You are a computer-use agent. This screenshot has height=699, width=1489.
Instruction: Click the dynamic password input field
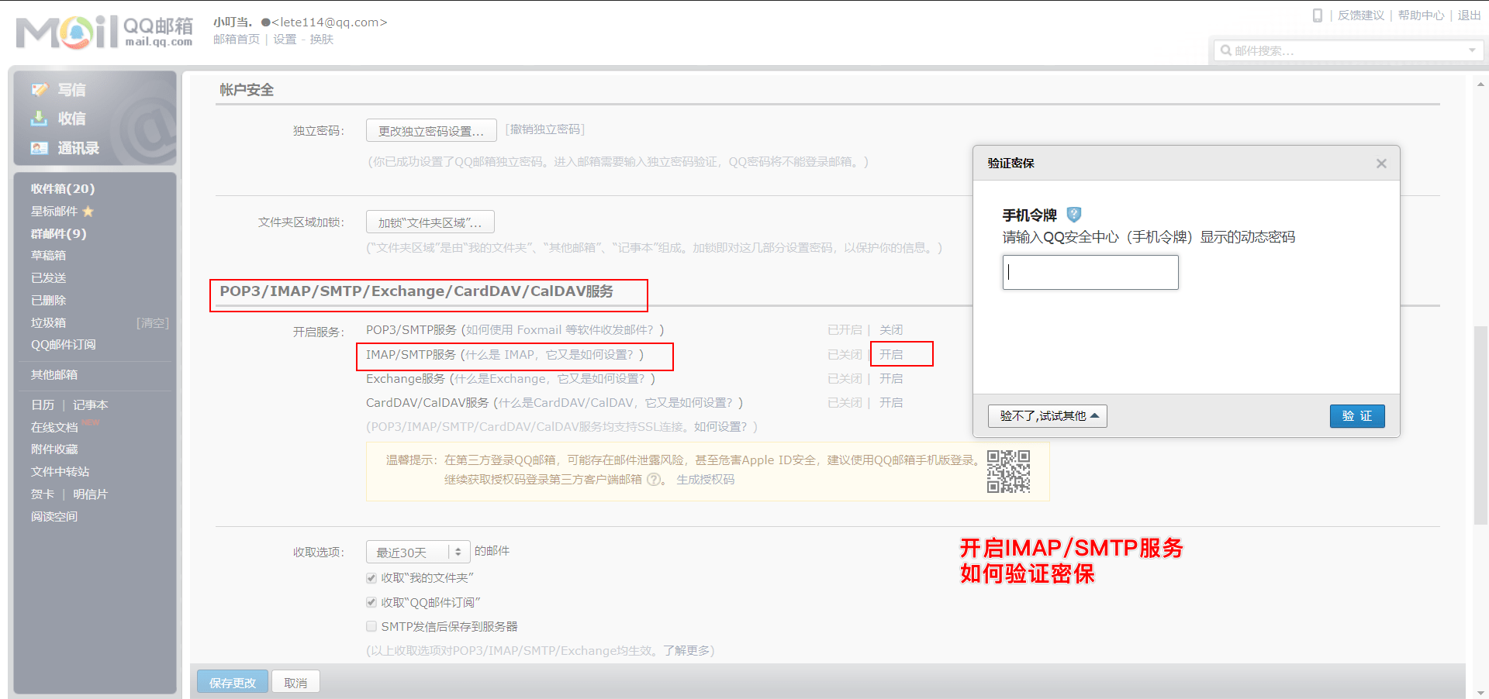(1090, 273)
